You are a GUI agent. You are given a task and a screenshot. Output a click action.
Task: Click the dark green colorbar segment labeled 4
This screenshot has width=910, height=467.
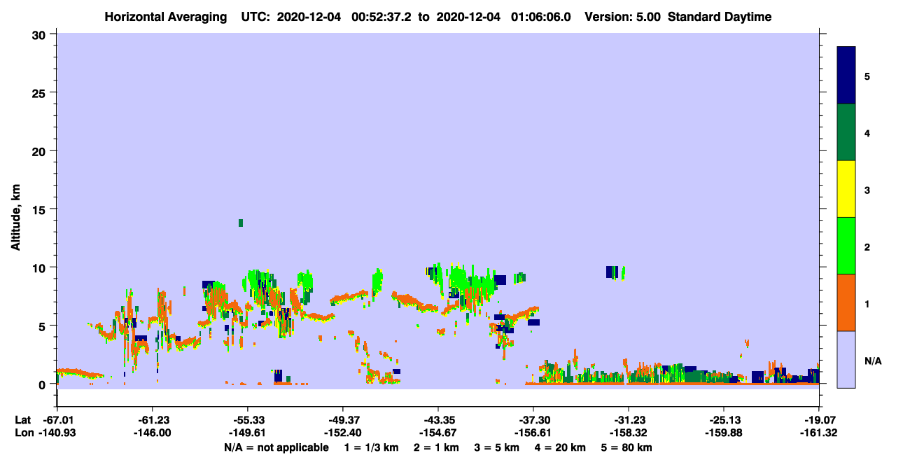[846, 132]
